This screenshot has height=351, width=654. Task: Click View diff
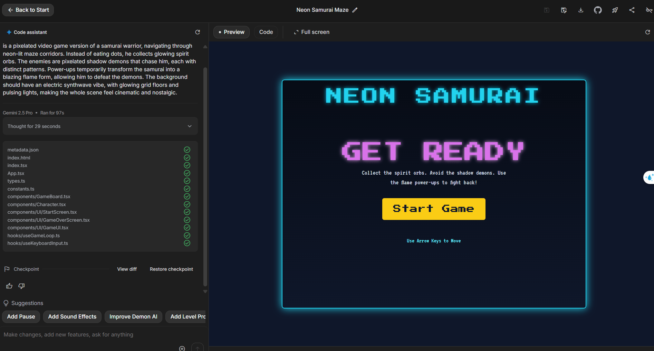[x=127, y=269]
